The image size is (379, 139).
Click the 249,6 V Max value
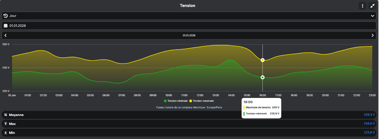[369, 124]
